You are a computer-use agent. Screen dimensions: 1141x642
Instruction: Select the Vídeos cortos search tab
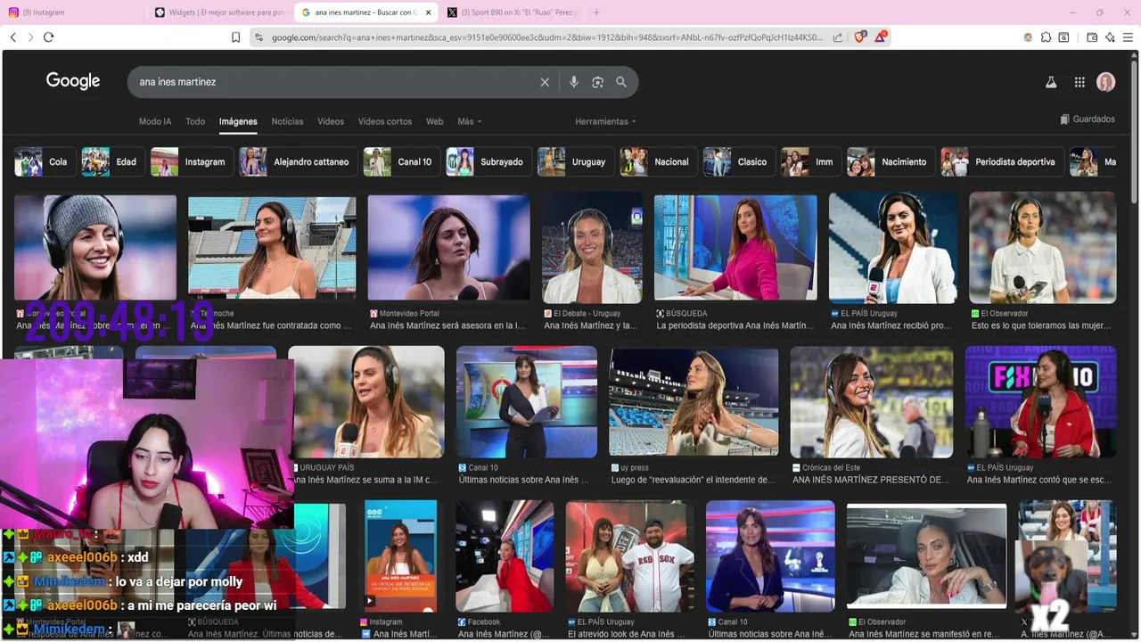(385, 121)
